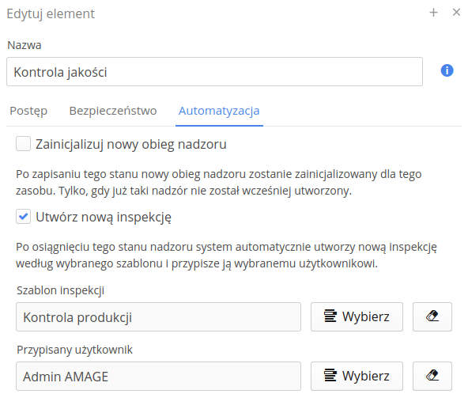Click Wybierz button for Szablon inspekcji
The image size is (468, 409).
click(357, 316)
